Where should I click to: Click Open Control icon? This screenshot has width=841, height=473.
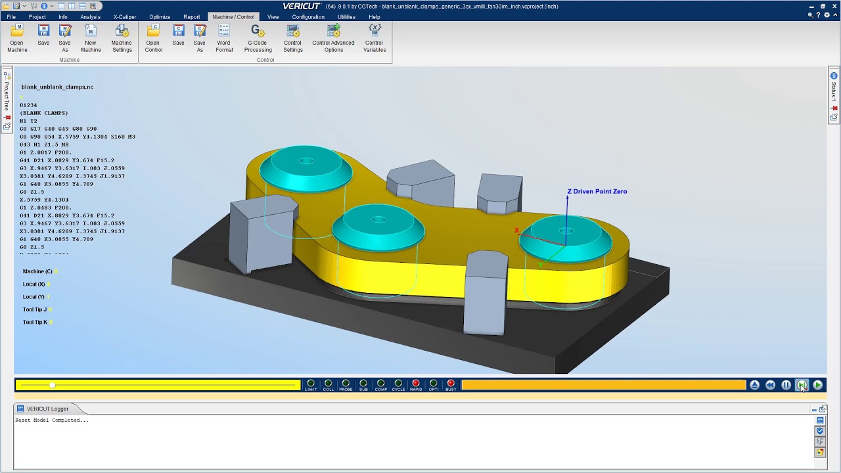click(x=153, y=38)
